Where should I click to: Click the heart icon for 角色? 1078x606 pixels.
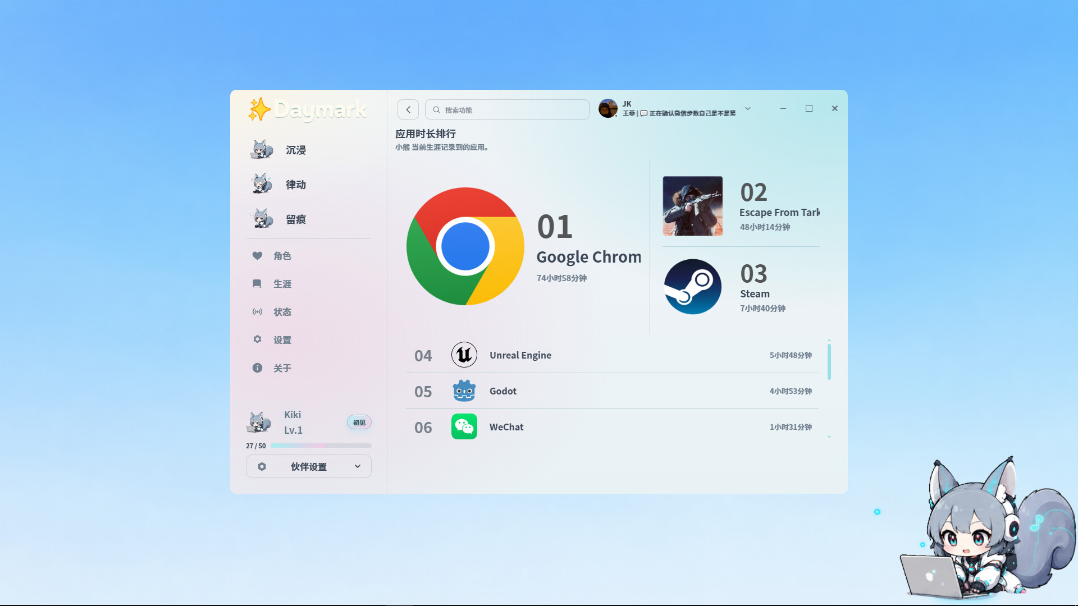point(257,256)
